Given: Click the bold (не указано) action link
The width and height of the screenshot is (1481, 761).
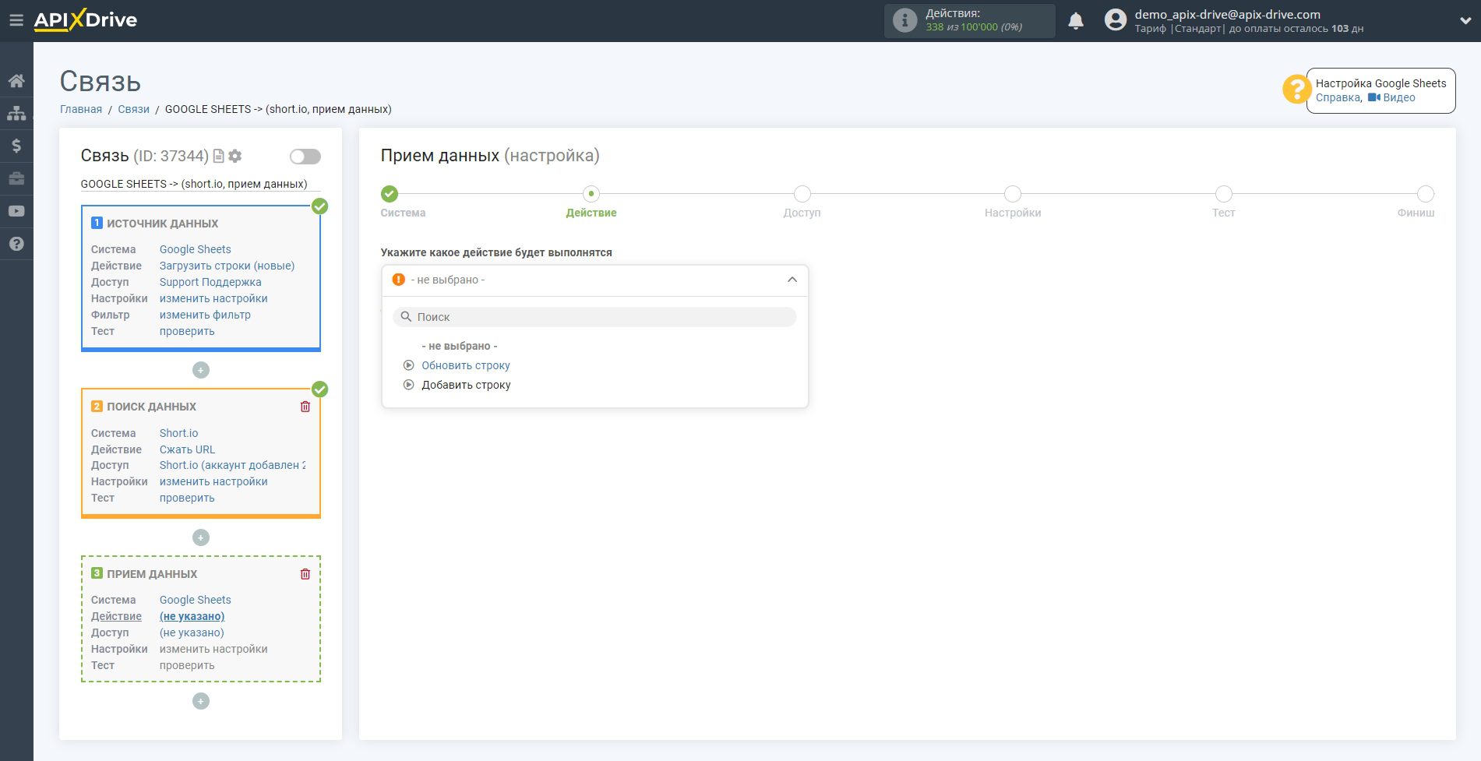Looking at the screenshot, I should [x=192, y=616].
